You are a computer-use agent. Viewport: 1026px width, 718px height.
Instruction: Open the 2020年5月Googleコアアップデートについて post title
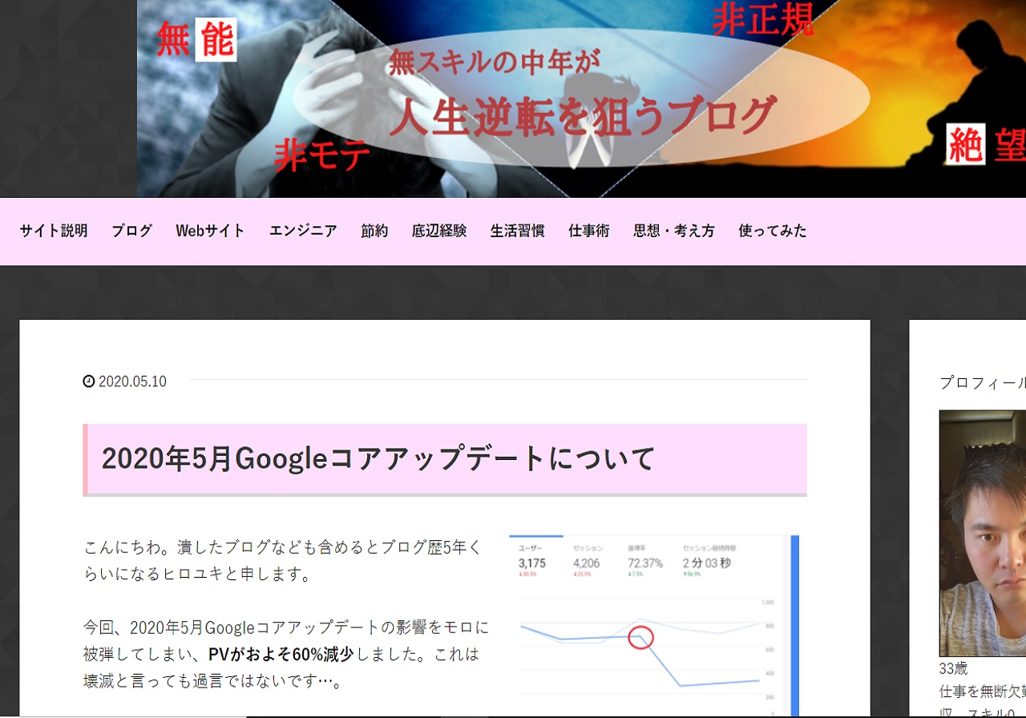coord(378,458)
